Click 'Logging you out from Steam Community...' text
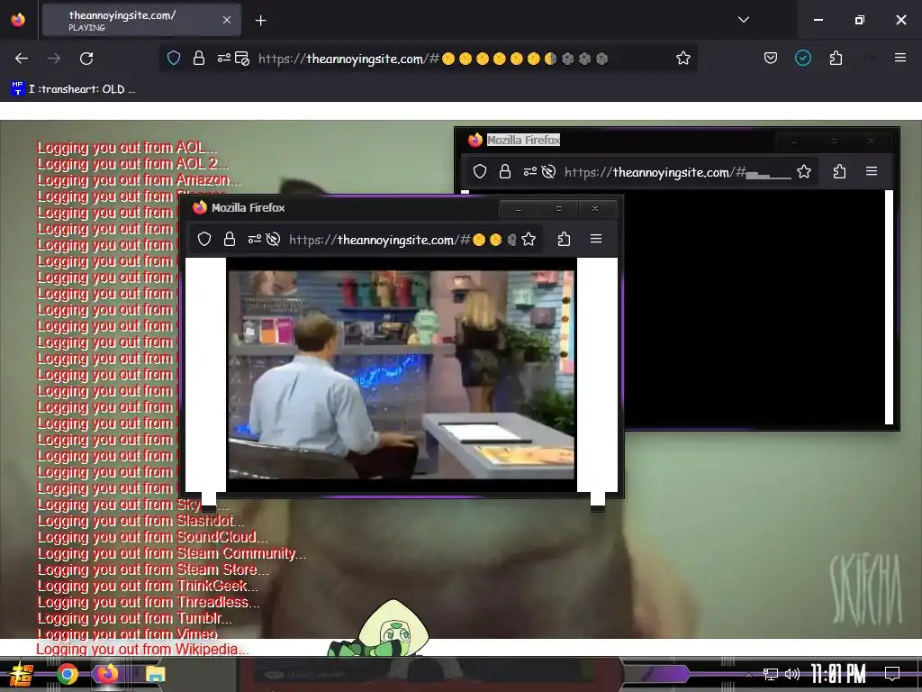This screenshot has width=922, height=692. click(x=172, y=553)
